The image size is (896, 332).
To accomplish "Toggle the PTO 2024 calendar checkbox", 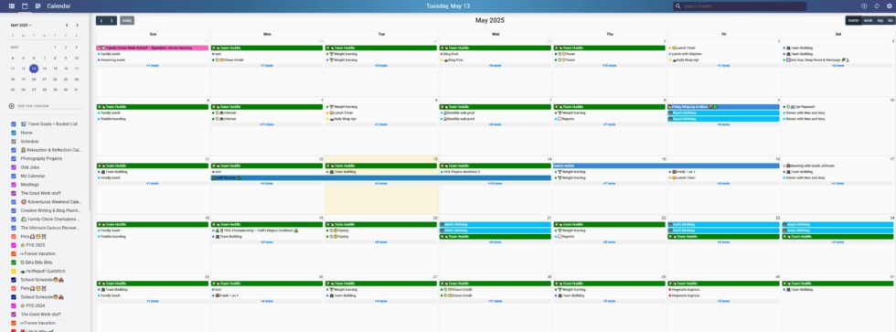I will coord(14,305).
